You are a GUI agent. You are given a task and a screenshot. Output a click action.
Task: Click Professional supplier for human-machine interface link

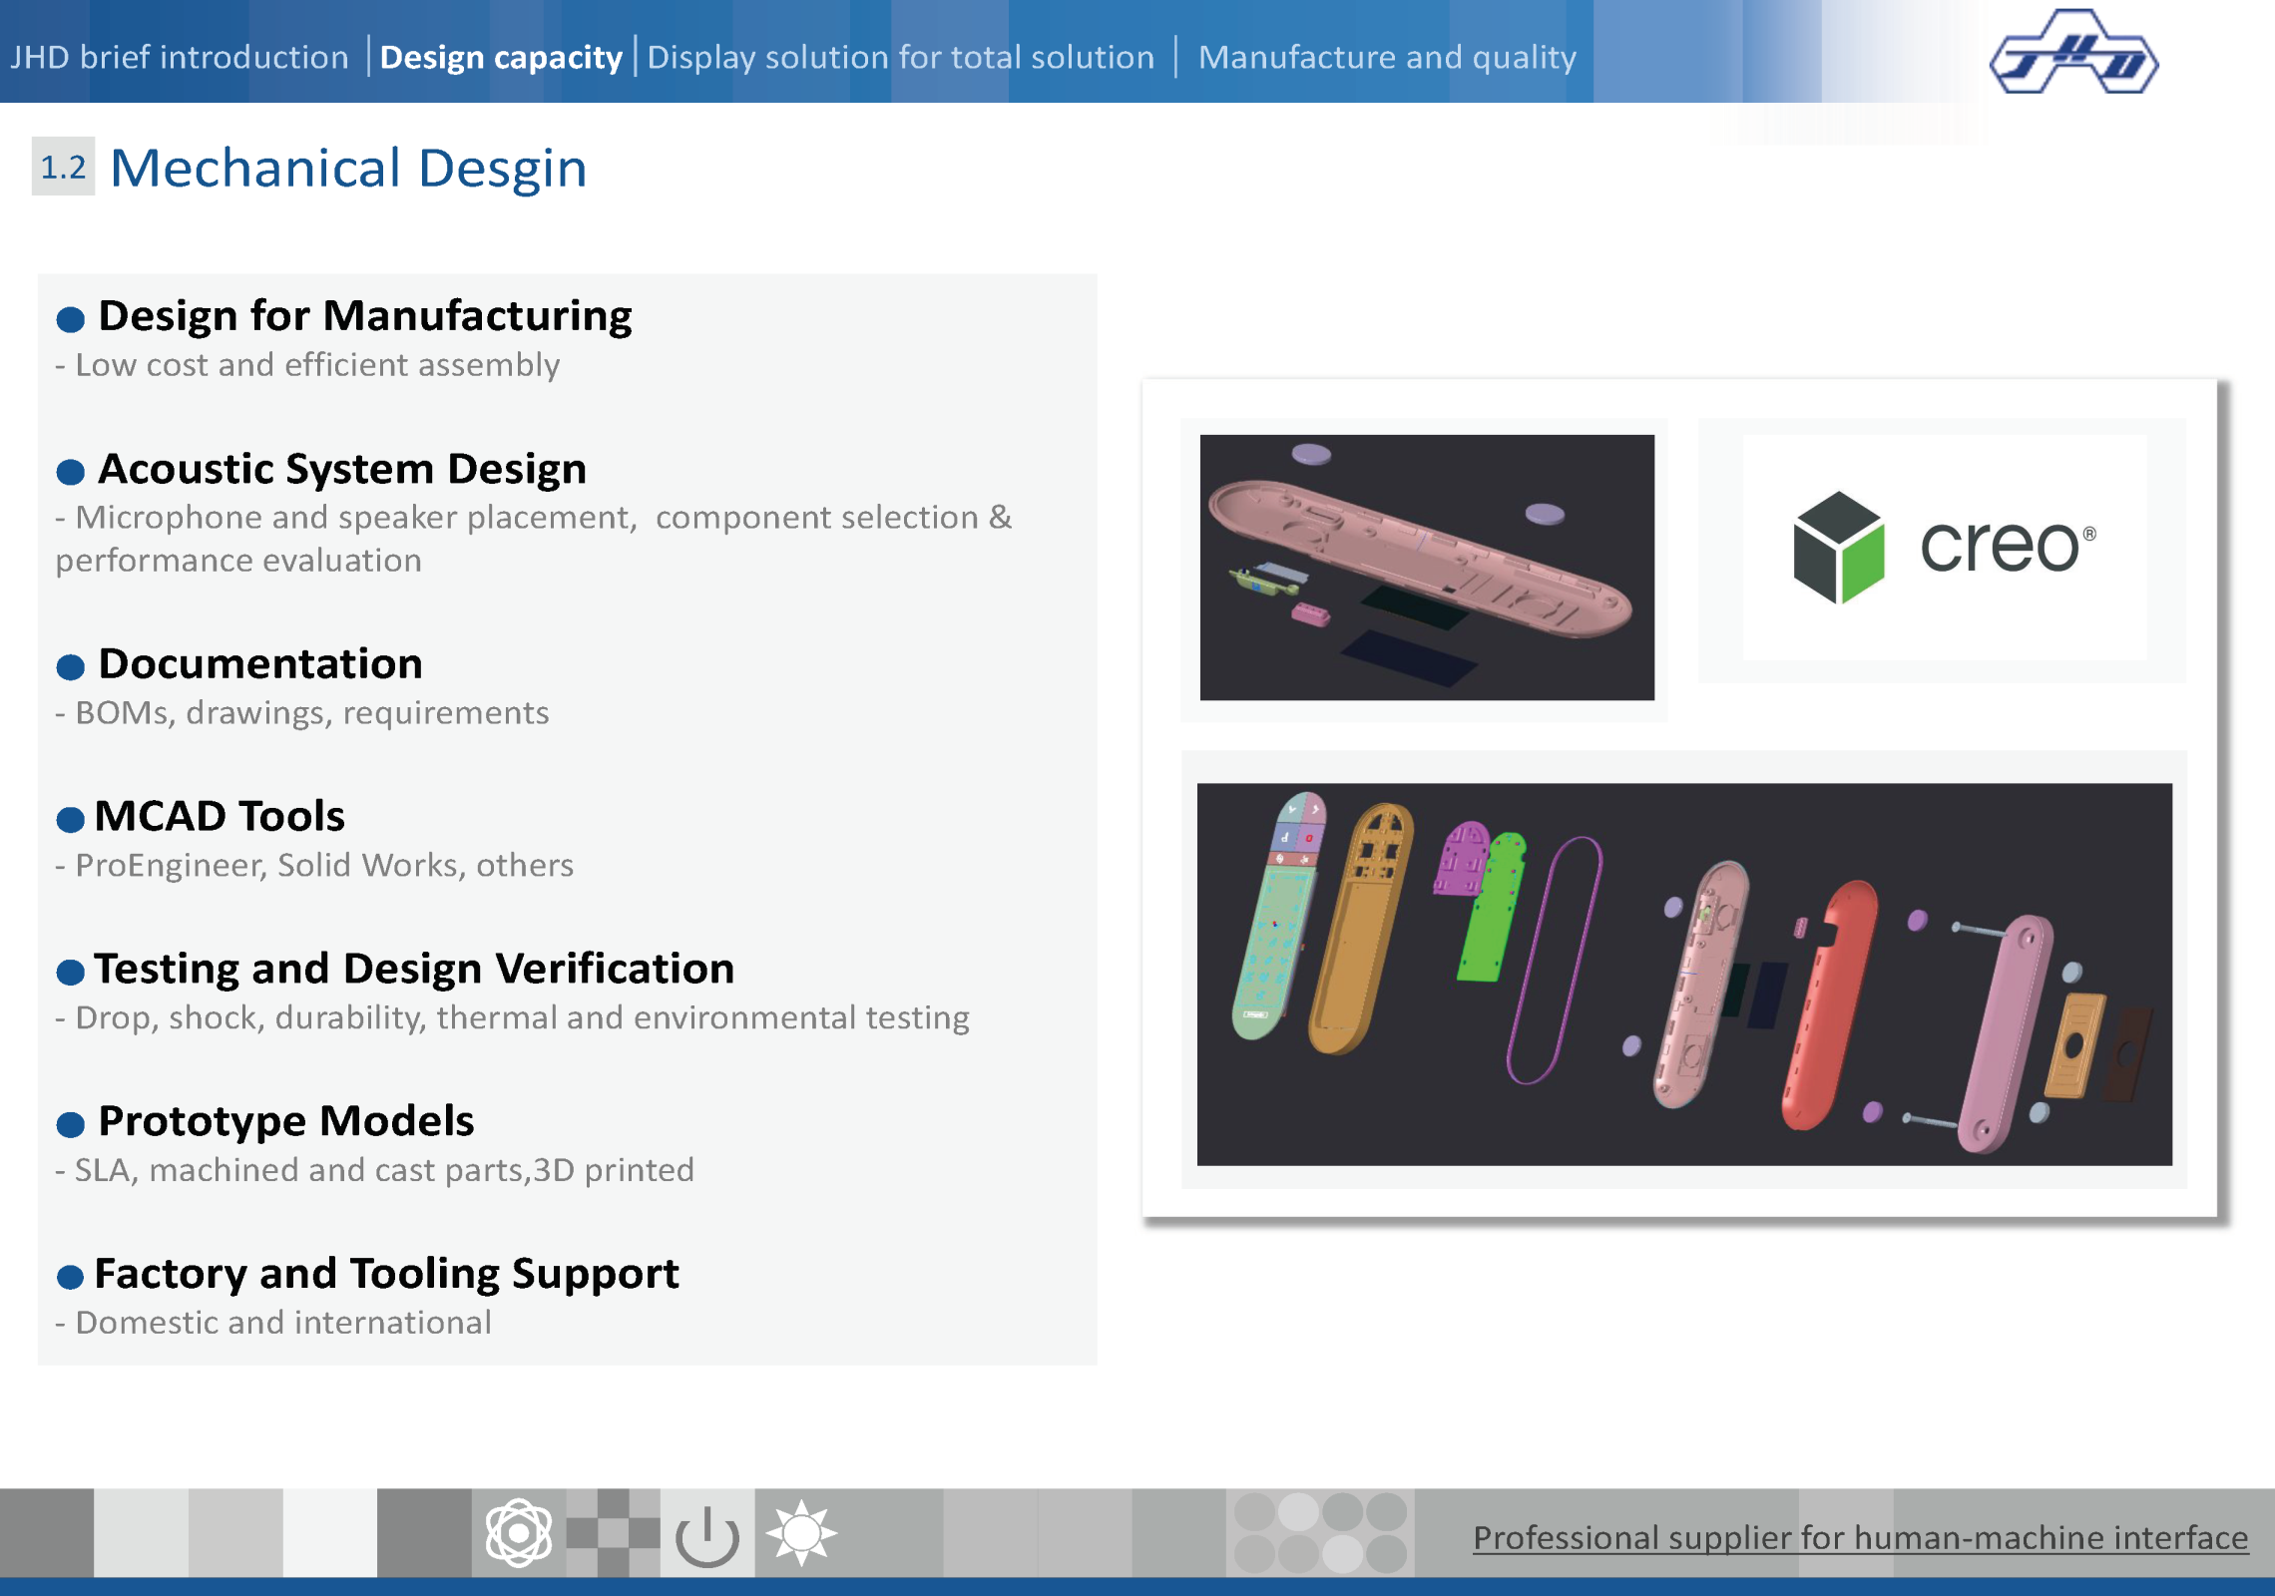tap(1860, 1537)
